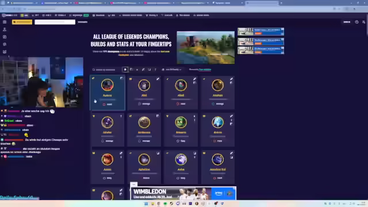Open Ambessa champion portrait
Viewport: 368px width, 207px height.
[144, 122]
